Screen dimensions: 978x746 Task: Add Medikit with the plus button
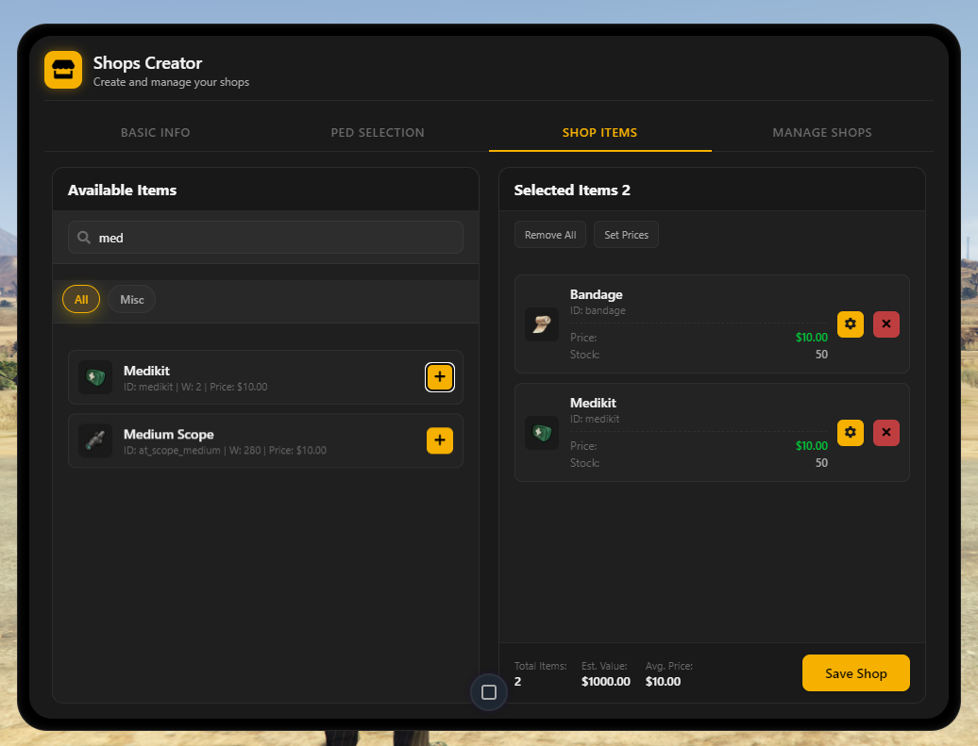pos(440,377)
